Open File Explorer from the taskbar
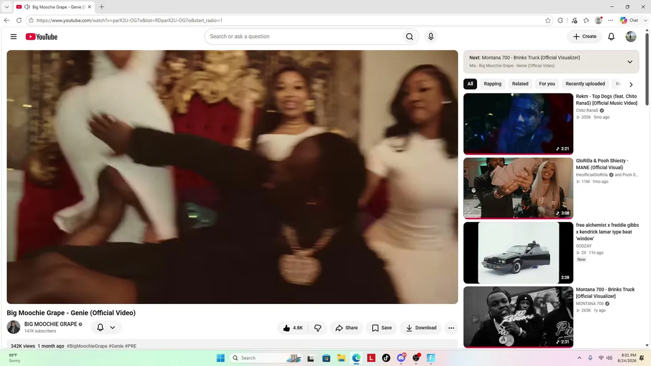Image resolution: width=651 pixels, height=366 pixels. [342, 358]
